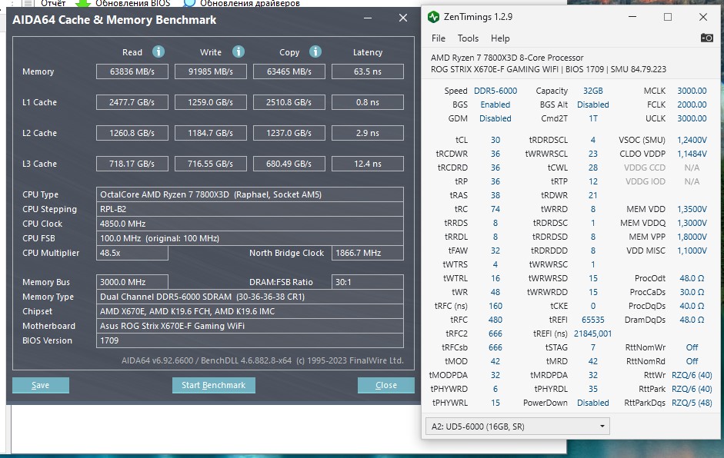This screenshot has height=458, width=724.
Task: Click FCLK 2000.00 value
Action: [x=692, y=105]
